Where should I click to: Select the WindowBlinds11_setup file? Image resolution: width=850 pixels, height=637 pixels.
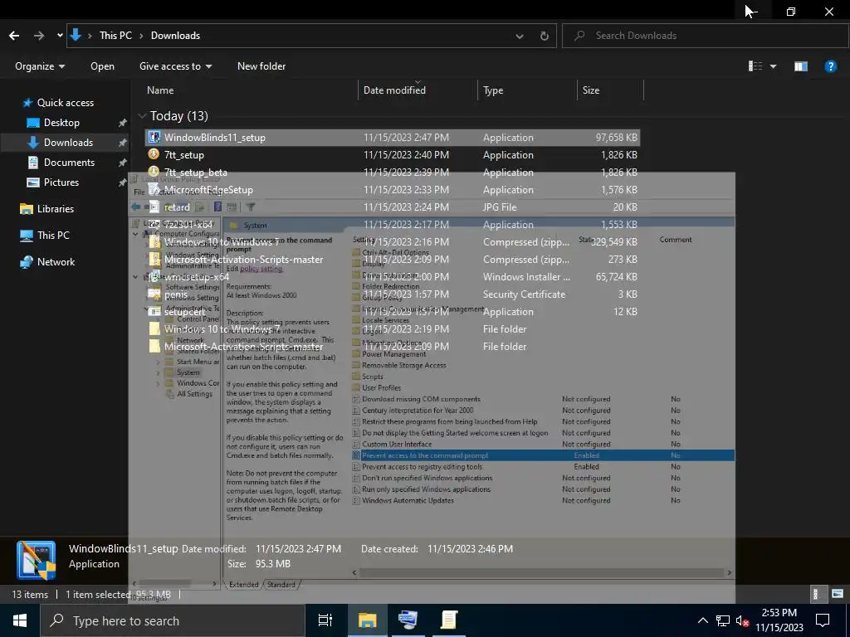393,138
